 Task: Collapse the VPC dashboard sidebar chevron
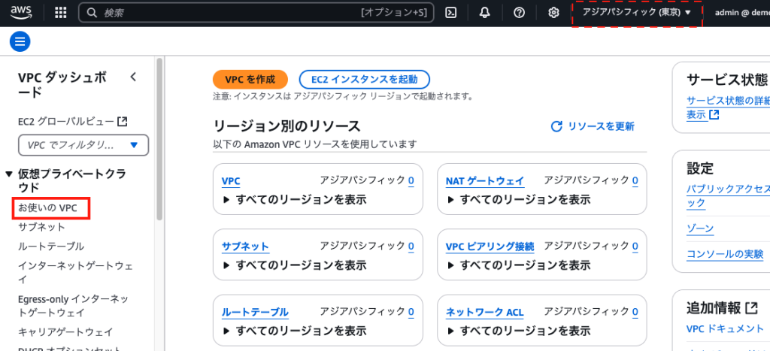tap(133, 77)
